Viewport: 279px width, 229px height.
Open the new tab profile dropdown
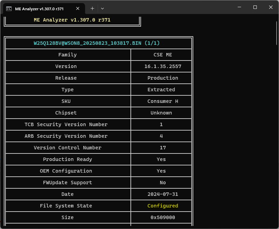pyautogui.click(x=102, y=9)
